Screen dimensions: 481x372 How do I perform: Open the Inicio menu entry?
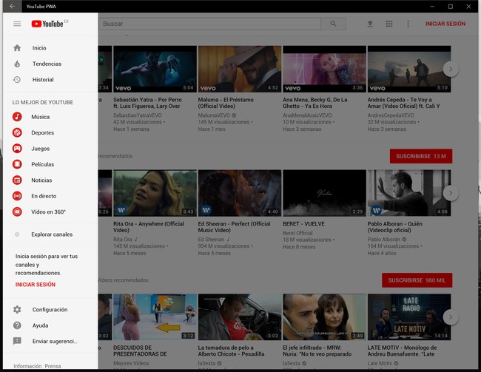pos(50,48)
